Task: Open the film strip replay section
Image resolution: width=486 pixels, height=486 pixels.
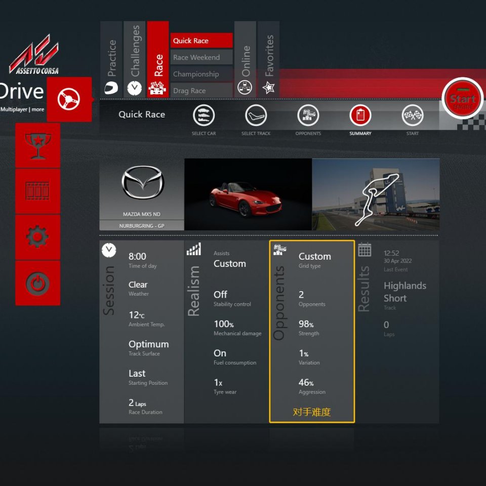Action: point(38,191)
